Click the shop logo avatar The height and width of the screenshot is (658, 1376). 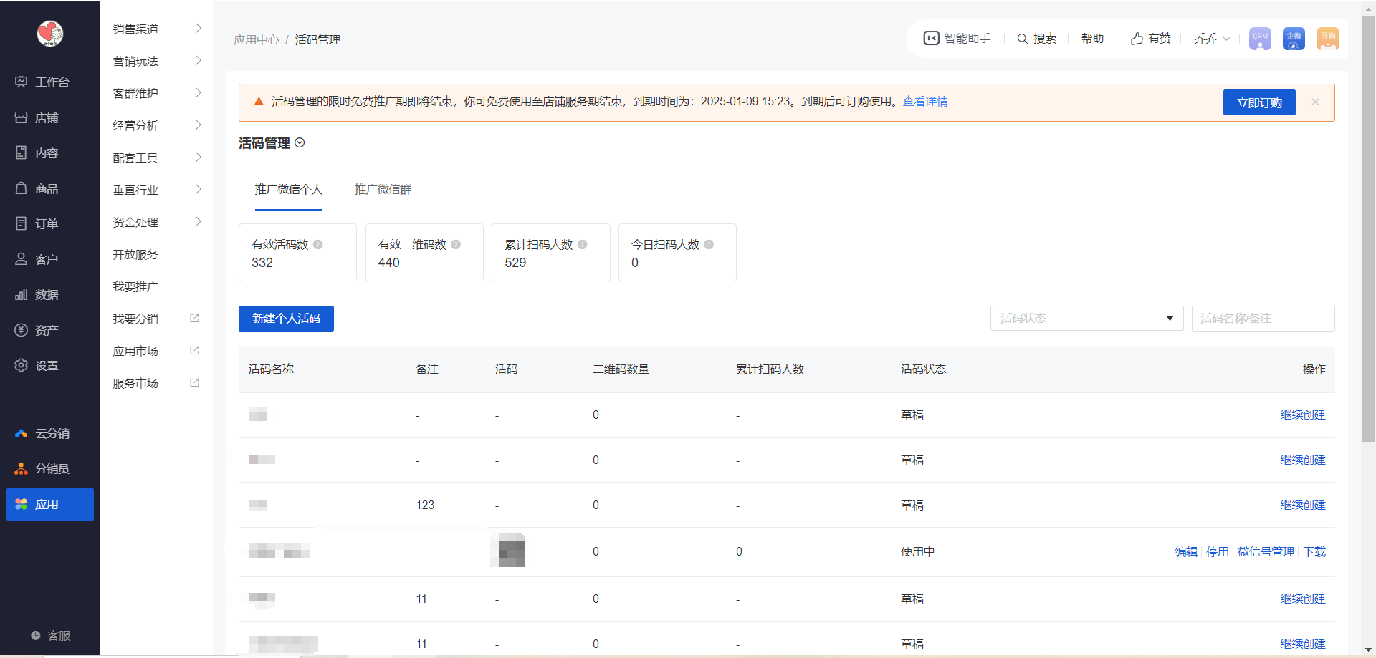click(50, 33)
